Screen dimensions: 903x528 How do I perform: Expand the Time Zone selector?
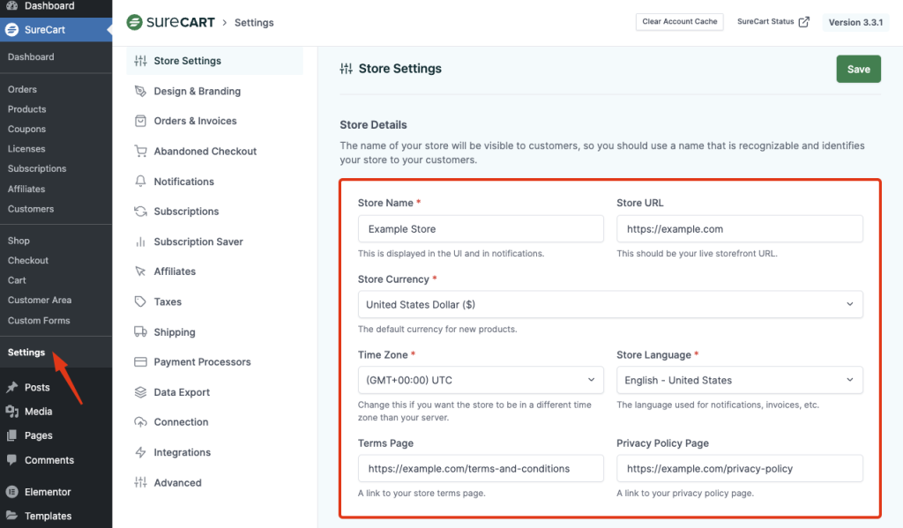click(x=481, y=380)
